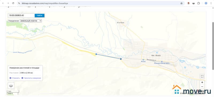Open the map layers switcher icon
This screenshot has height=97, width=214.
(x=11, y=86)
